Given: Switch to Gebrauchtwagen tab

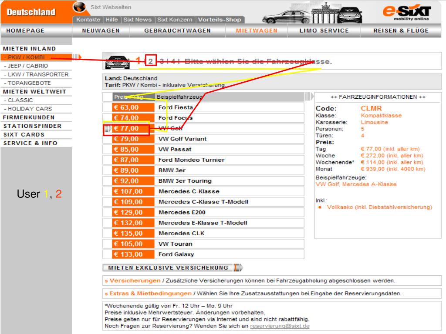Looking at the screenshot, I should tap(178, 30).
